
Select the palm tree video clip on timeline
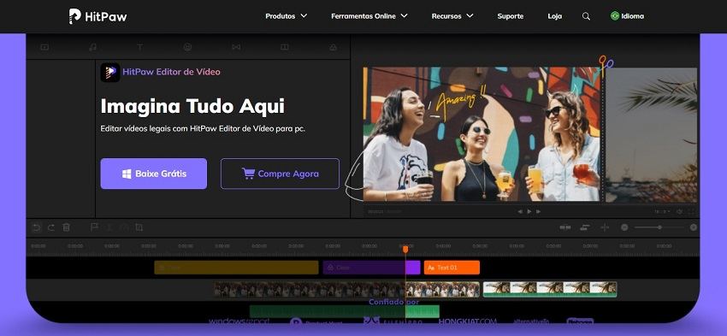click(x=550, y=289)
